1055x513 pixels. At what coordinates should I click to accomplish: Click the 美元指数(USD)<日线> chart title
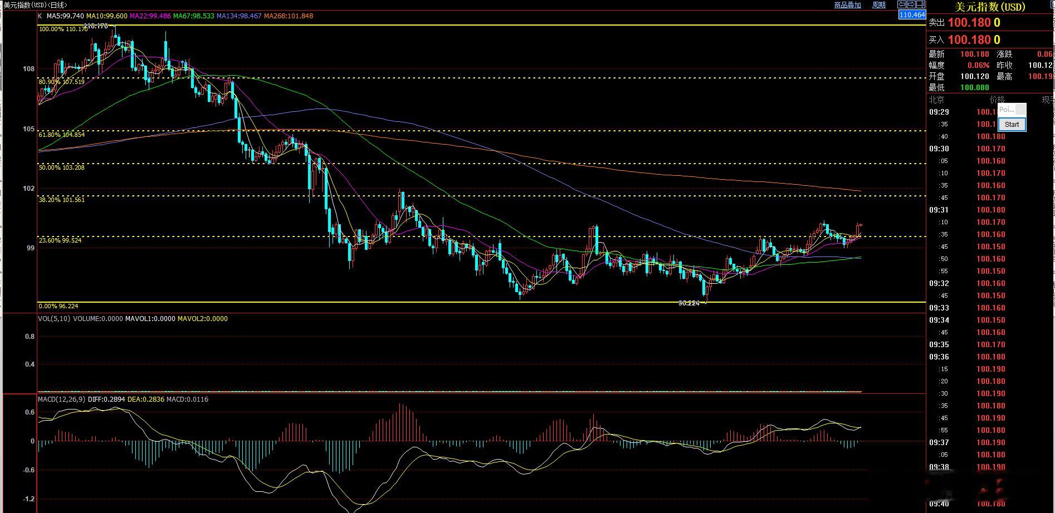35,5
